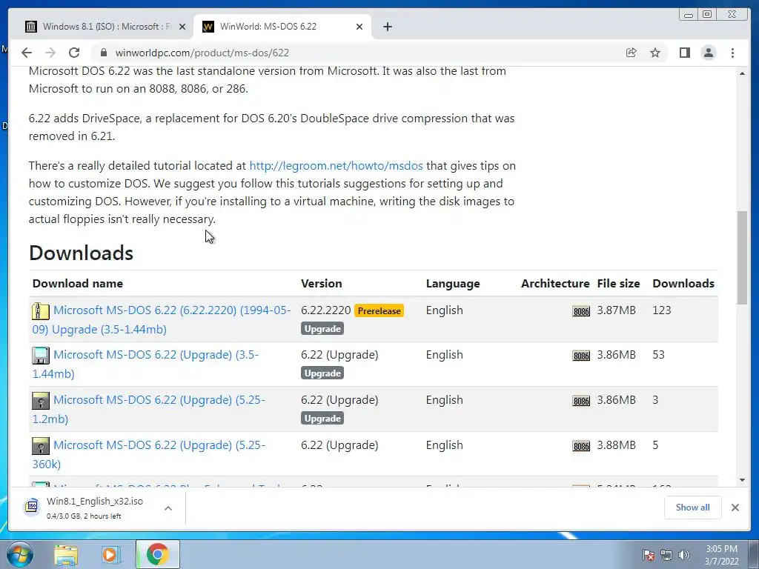Click the Architecture column header
759x569 pixels.
tap(555, 284)
